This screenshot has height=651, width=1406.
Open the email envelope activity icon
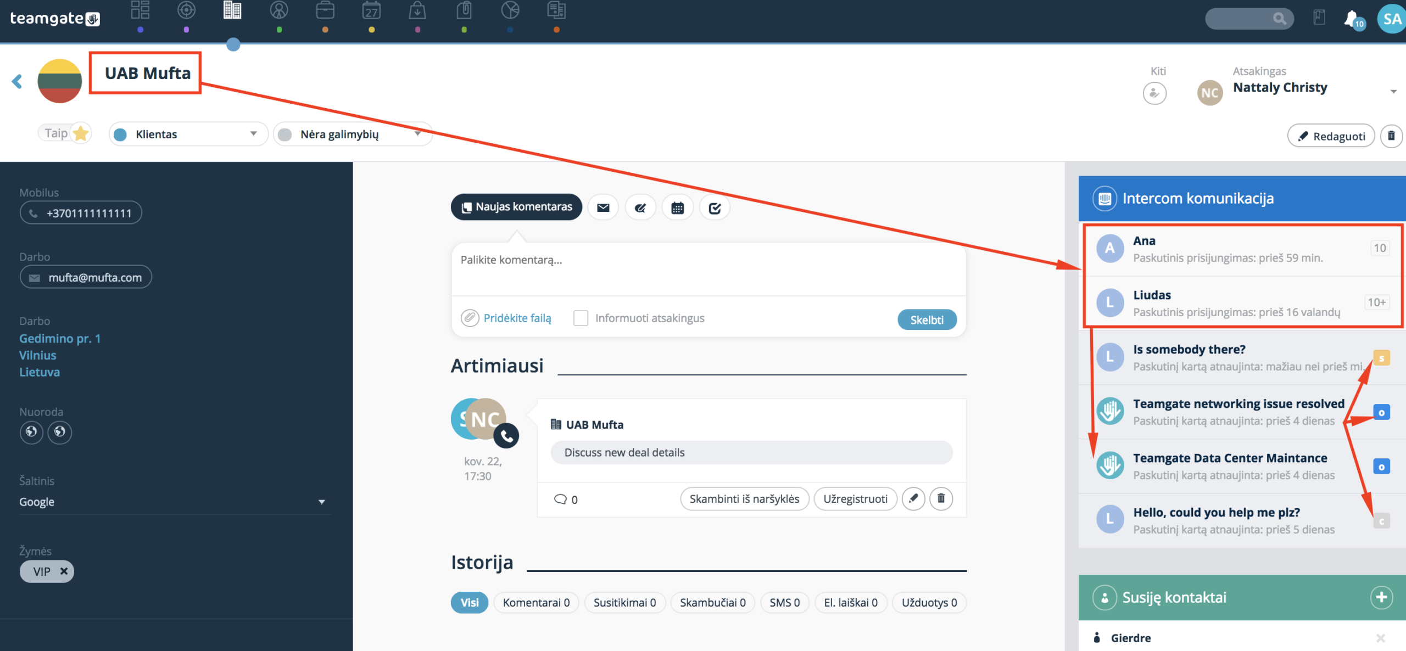pyautogui.click(x=603, y=207)
